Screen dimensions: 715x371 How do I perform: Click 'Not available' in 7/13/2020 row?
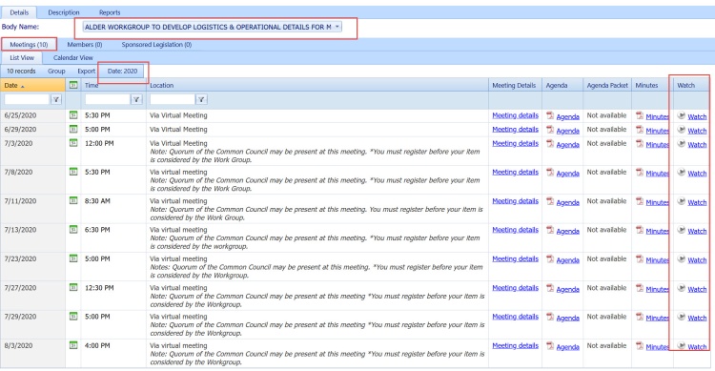tap(606, 230)
